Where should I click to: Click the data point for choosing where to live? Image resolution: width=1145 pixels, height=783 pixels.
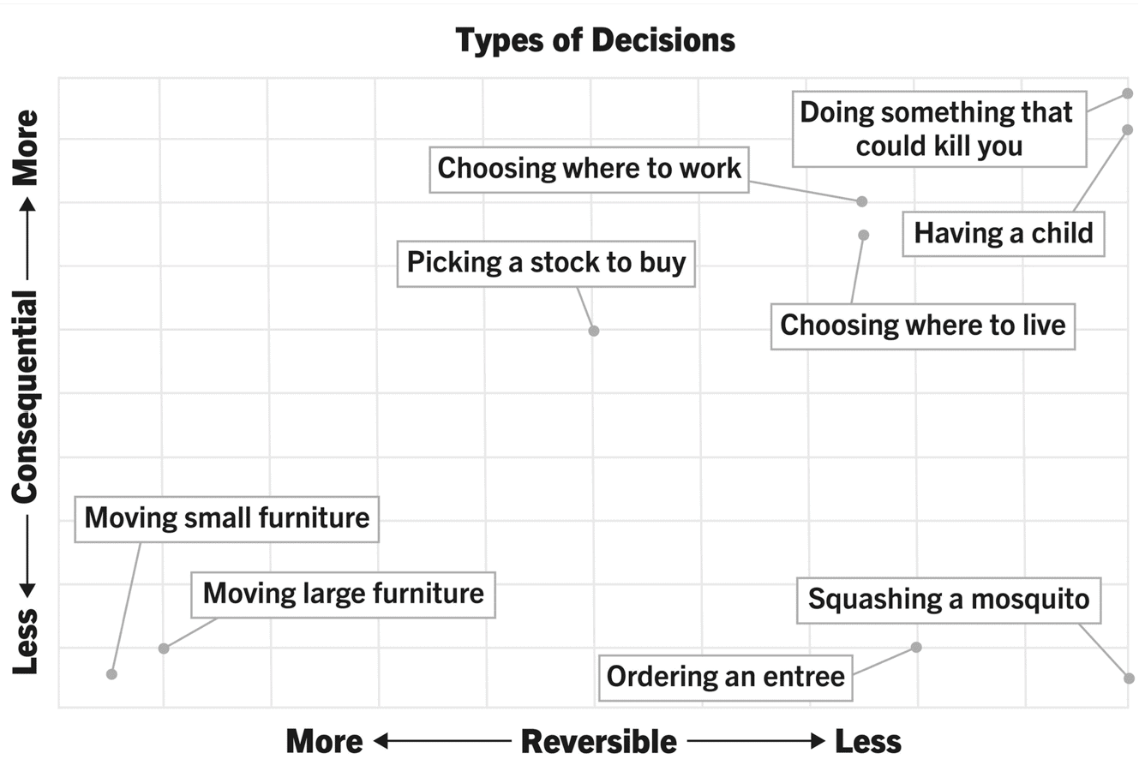click(864, 235)
